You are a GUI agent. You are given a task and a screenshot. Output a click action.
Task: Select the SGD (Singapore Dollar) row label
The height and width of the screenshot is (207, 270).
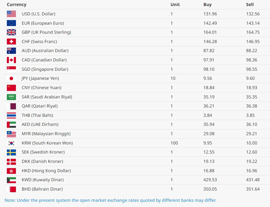coord(45,69)
